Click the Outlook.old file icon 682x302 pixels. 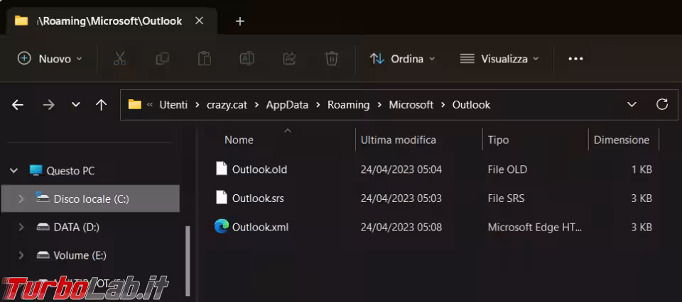point(222,169)
